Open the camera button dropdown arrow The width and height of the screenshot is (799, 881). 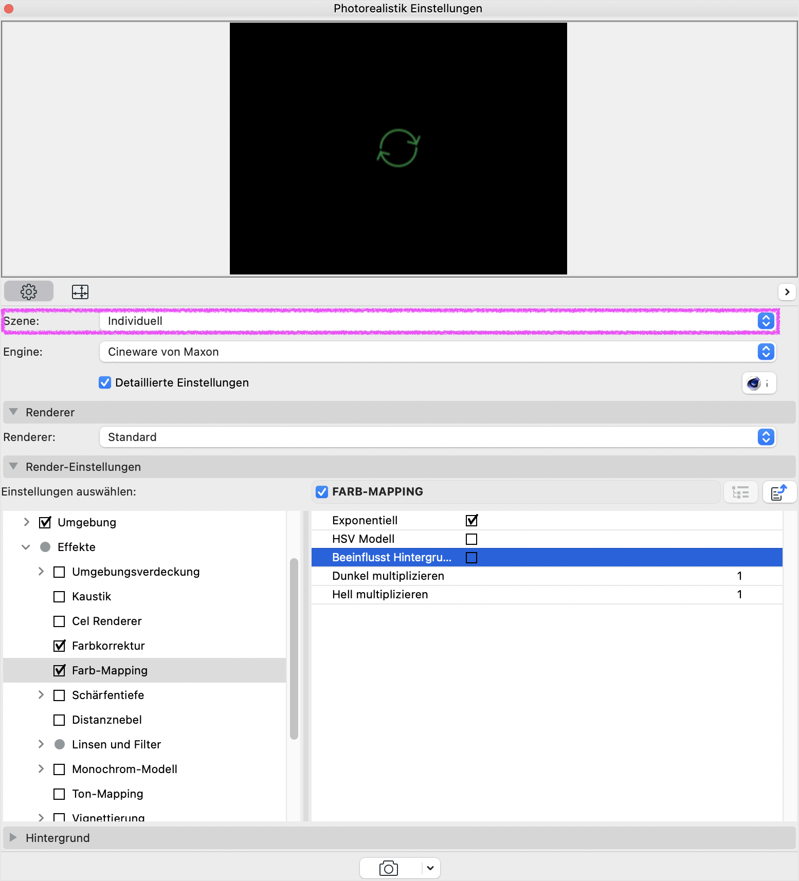(430, 868)
